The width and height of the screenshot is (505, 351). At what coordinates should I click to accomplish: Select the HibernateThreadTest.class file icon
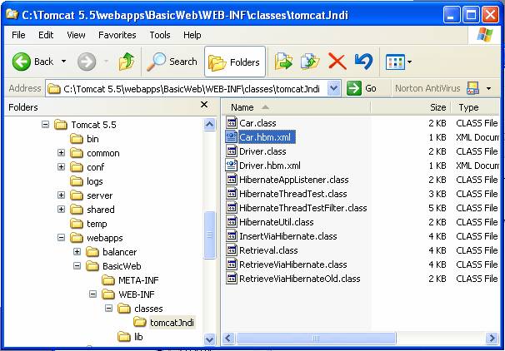[x=232, y=194]
